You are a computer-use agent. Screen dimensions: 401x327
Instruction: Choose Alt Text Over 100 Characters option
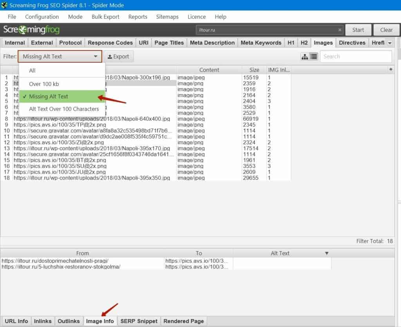(62, 109)
